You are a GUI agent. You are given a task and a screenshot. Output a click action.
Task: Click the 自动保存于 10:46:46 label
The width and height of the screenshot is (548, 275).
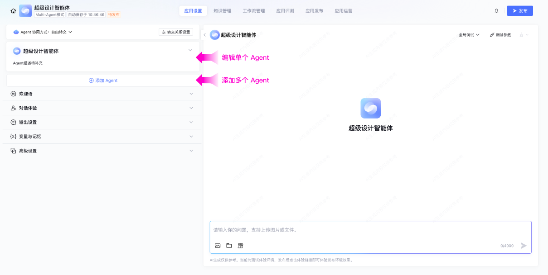coord(86,14)
